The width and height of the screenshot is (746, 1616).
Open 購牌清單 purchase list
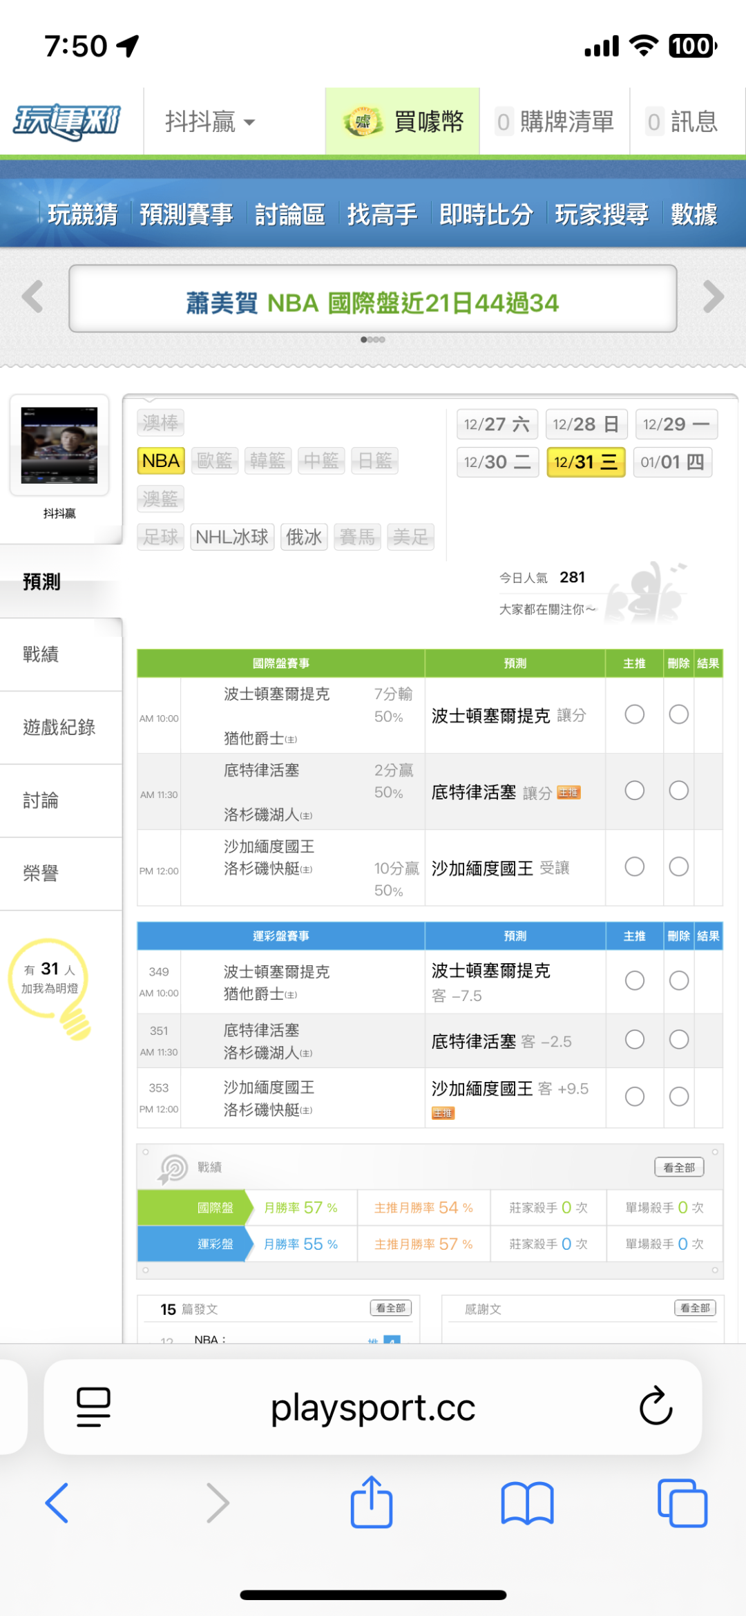(x=555, y=122)
